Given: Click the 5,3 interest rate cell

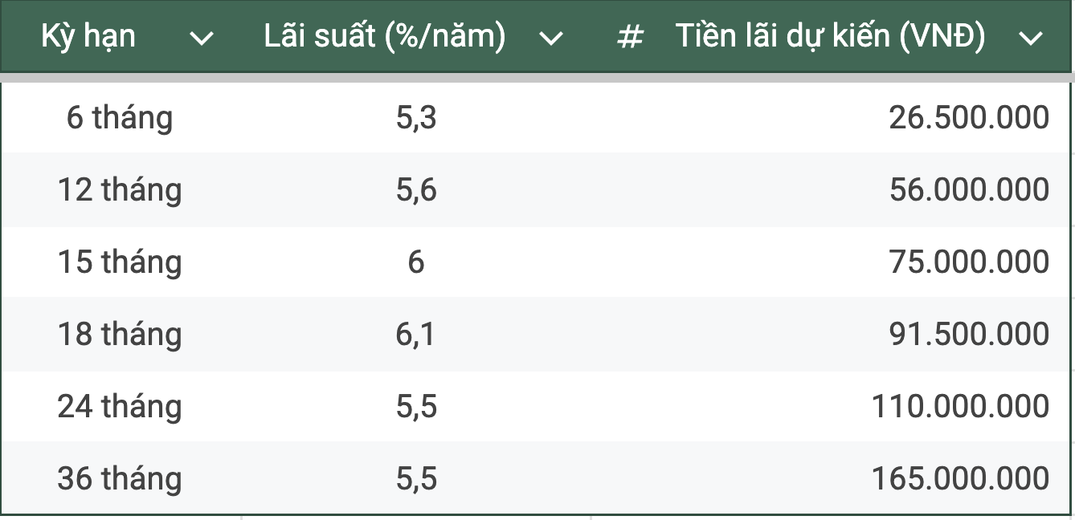Looking at the screenshot, I should click(x=416, y=118).
